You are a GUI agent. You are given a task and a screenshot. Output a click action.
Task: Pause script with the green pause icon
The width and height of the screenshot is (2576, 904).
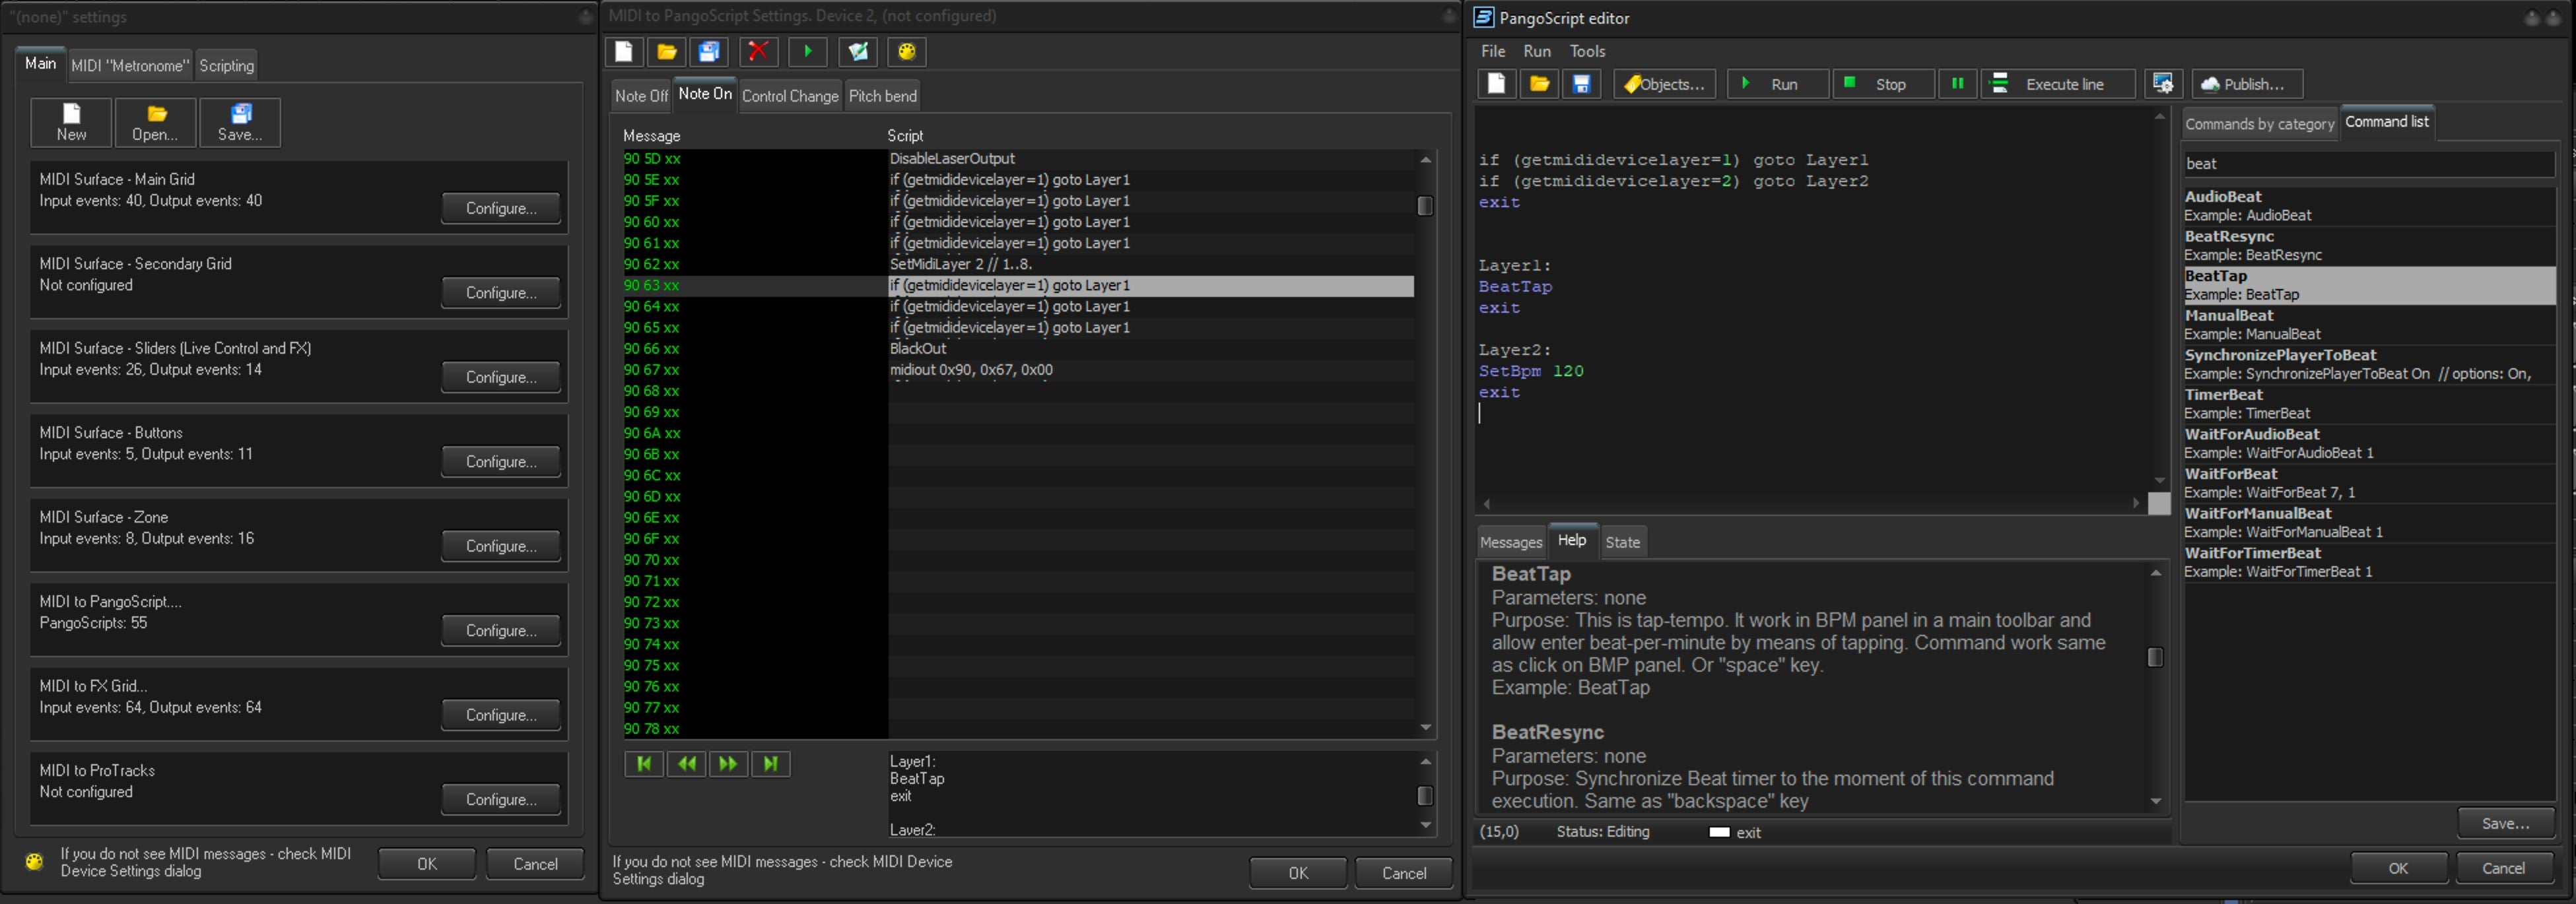click(1957, 84)
